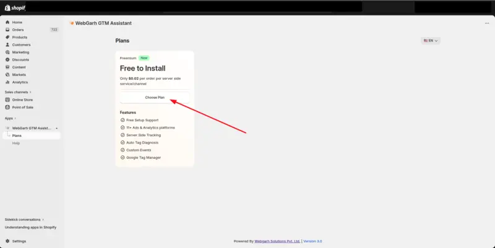Expand Sidekick conversations
The width and height of the screenshot is (495, 248).
pos(24,220)
